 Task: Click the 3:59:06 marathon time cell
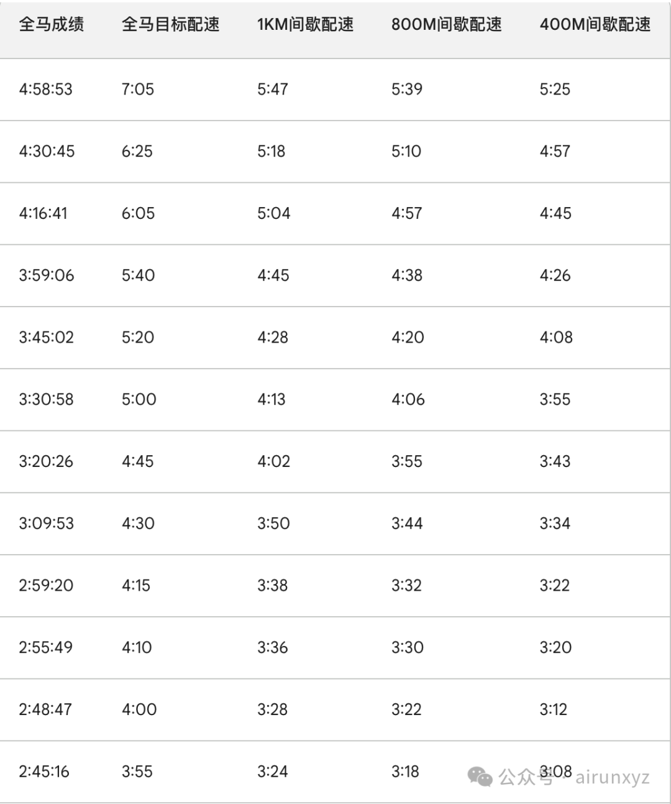pyautogui.click(x=46, y=275)
